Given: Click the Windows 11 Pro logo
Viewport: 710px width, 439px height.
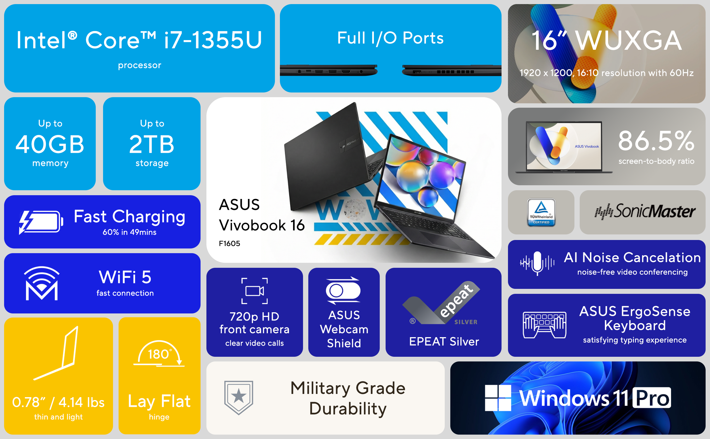Looking at the screenshot, I should tap(578, 398).
